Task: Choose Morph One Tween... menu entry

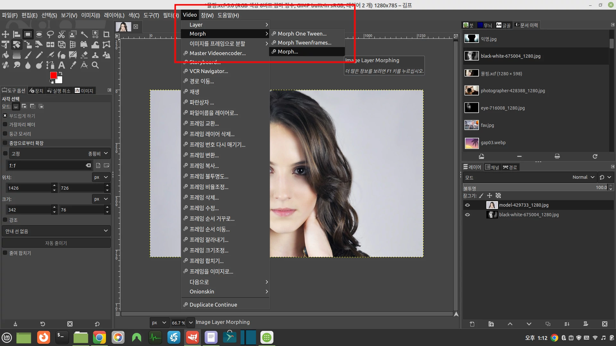Action: (x=307, y=34)
